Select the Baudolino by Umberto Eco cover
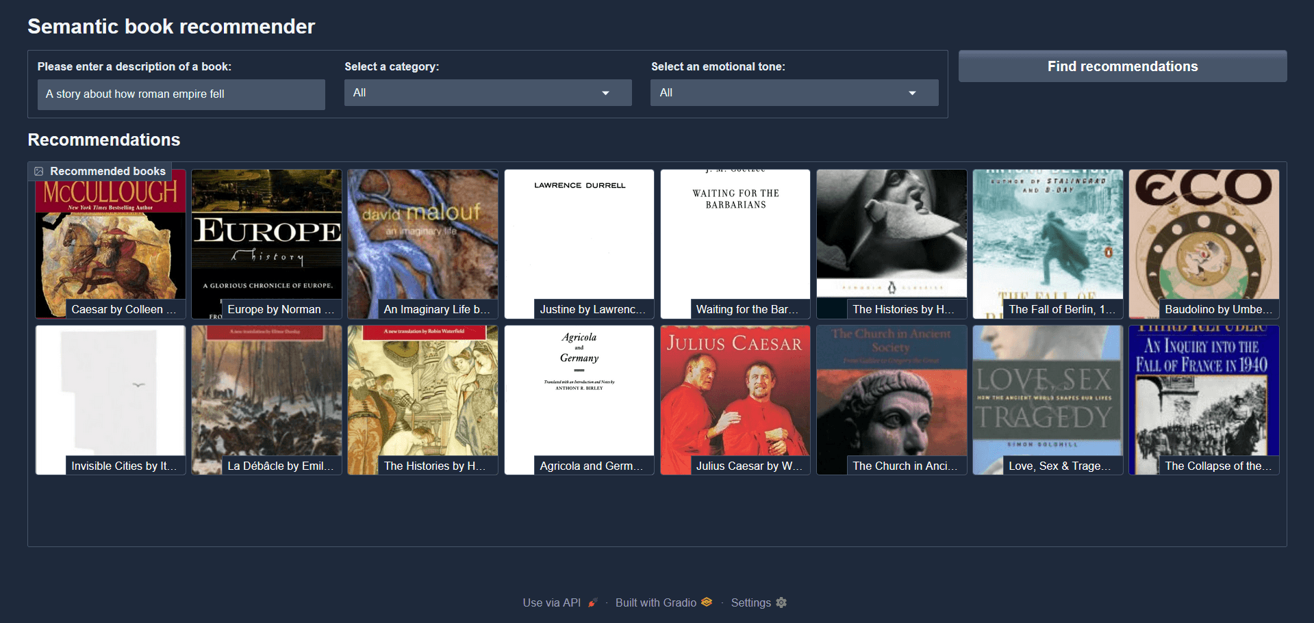This screenshot has width=1314, height=623. point(1204,244)
